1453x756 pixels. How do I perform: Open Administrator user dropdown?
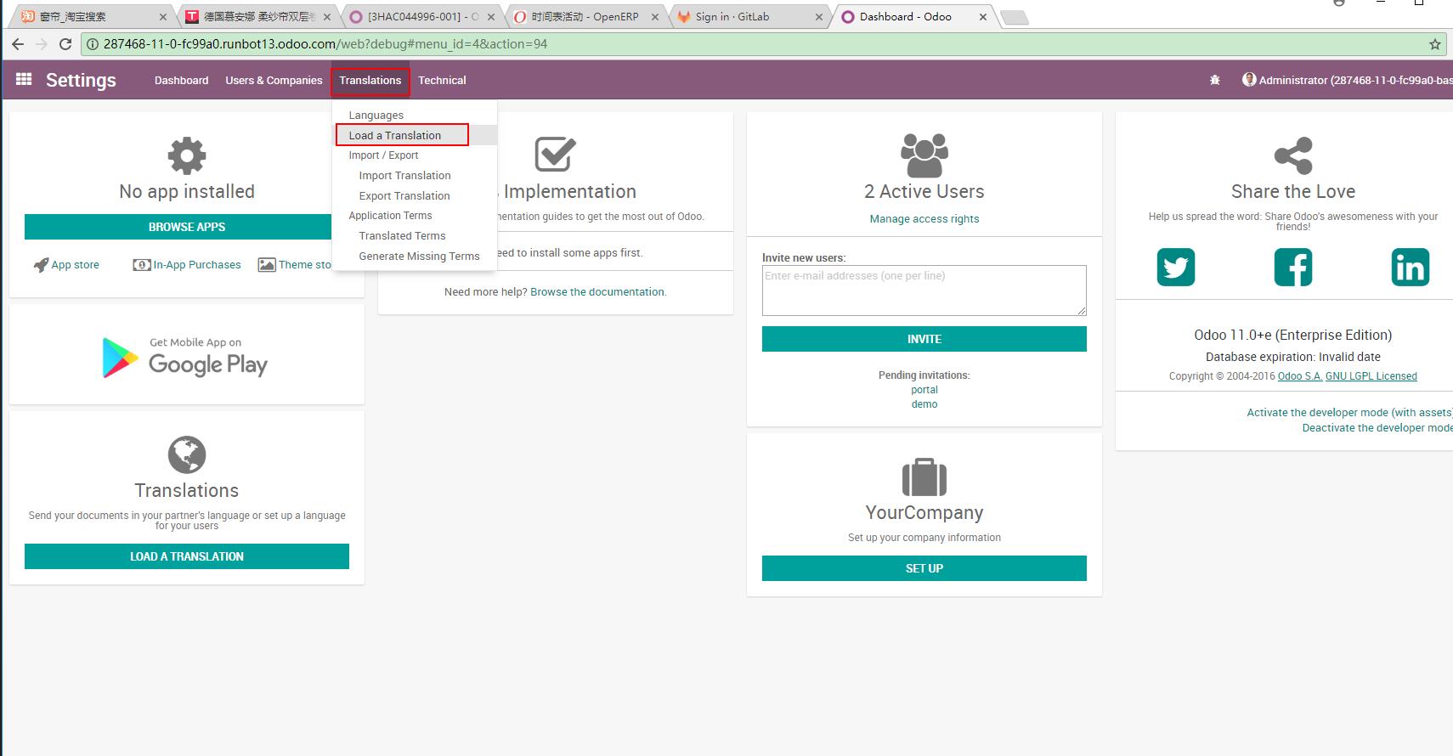(x=1347, y=80)
